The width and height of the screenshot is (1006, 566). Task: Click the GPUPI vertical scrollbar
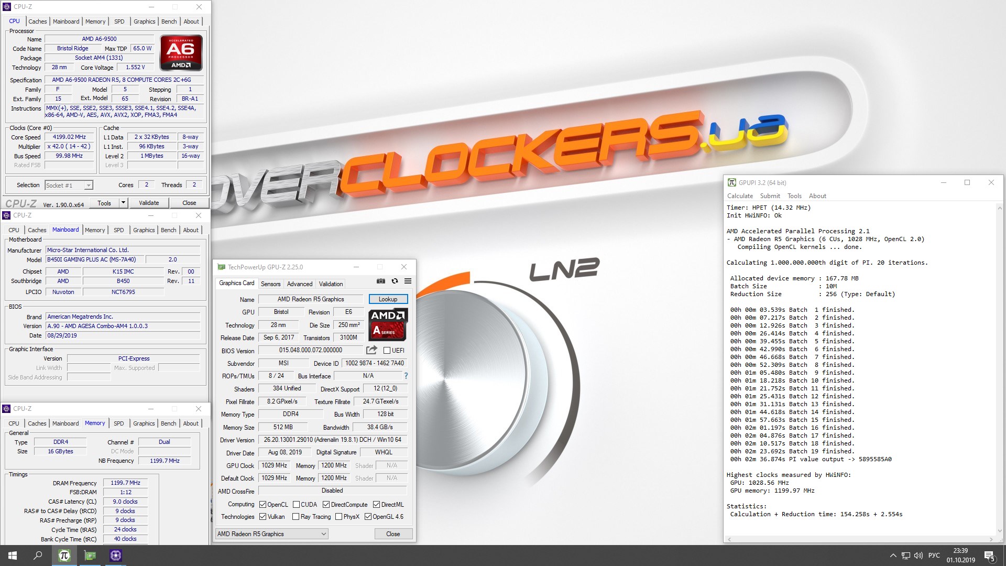coord(999,369)
